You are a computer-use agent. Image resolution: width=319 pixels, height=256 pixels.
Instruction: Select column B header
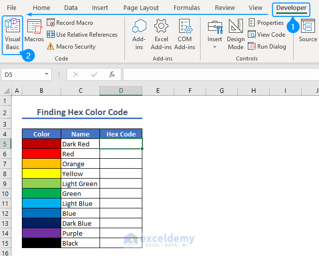pyautogui.click(x=41, y=90)
